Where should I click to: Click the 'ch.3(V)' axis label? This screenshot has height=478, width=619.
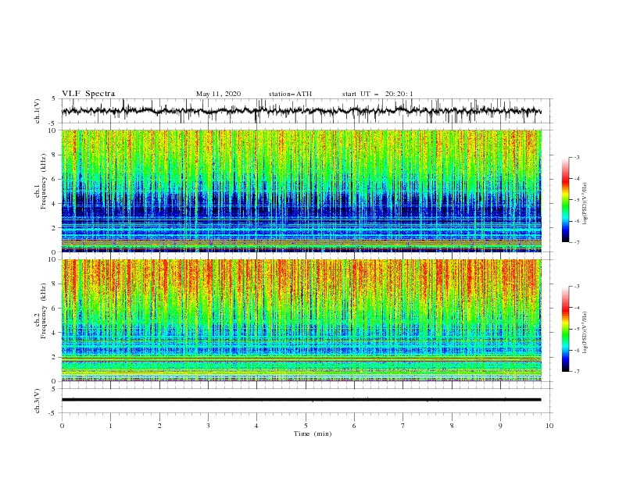click(x=38, y=401)
